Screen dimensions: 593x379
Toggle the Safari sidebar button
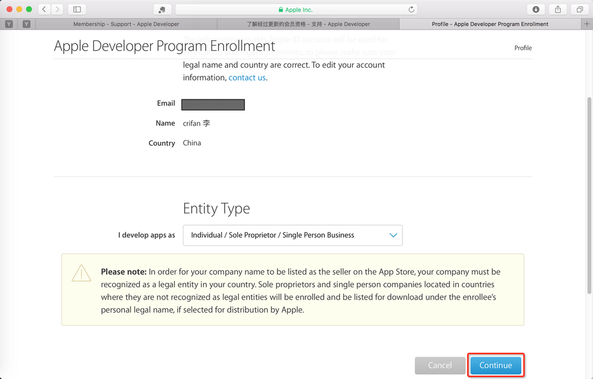[x=77, y=9]
